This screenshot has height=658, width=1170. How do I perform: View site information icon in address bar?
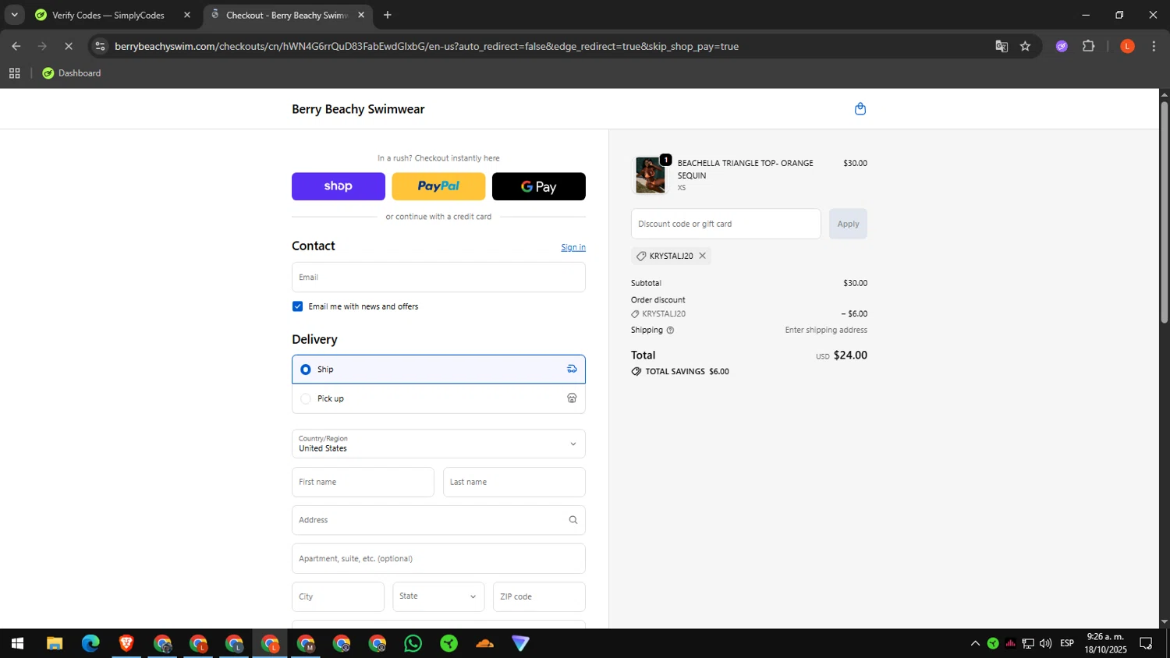[x=100, y=47]
